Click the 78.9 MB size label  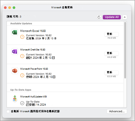coord(112,38)
